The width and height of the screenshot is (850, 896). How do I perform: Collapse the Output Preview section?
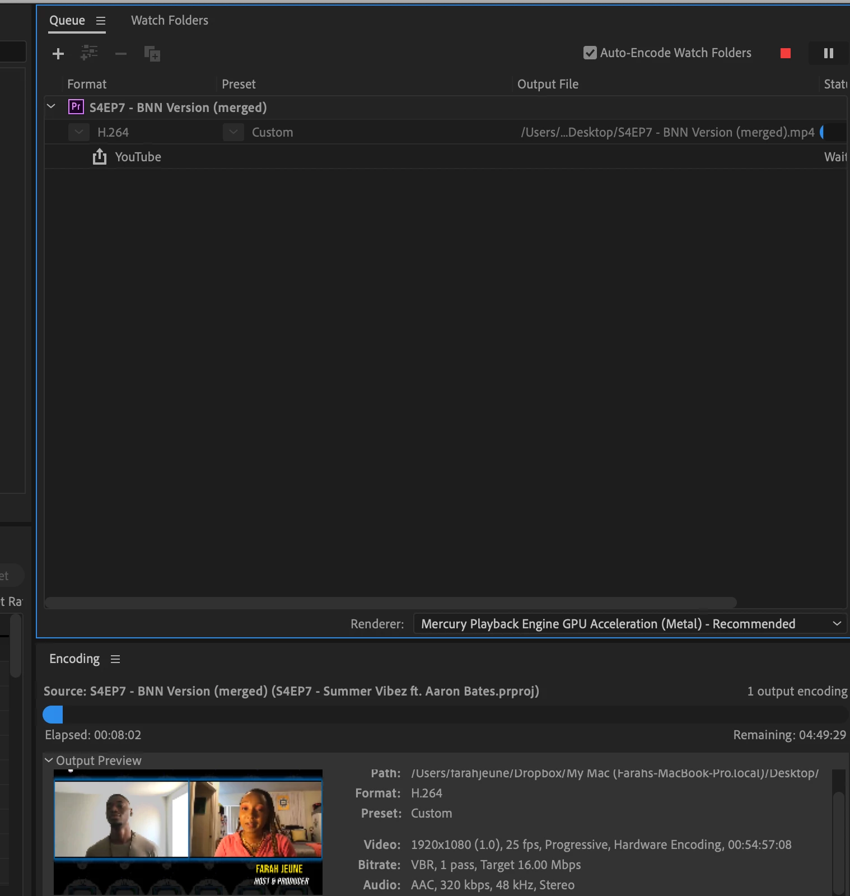point(49,760)
